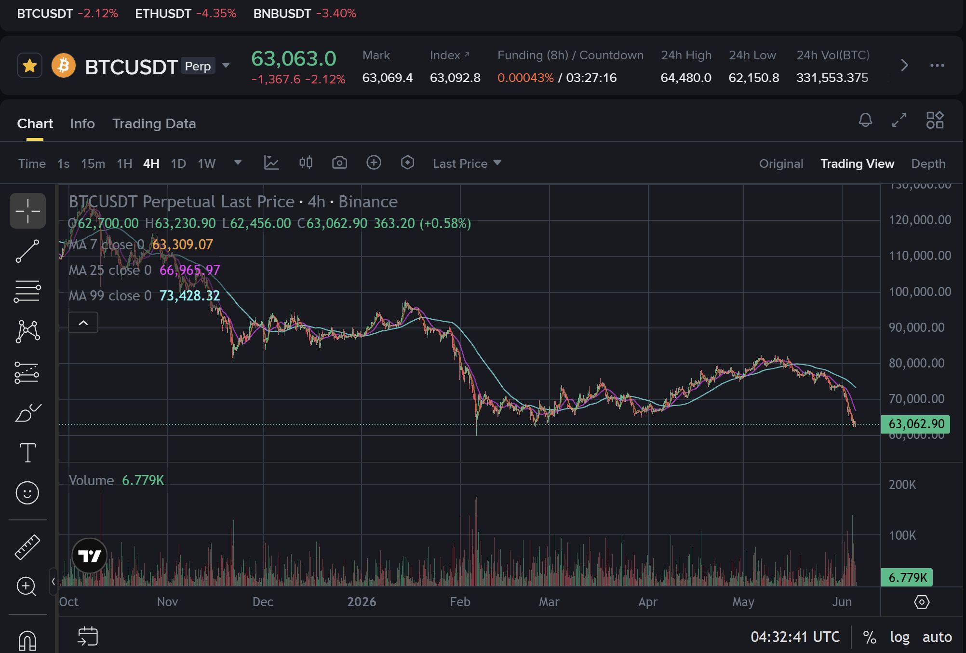Open the Trading Data tab

tap(154, 124)
